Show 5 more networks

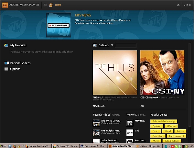(142, 115)
